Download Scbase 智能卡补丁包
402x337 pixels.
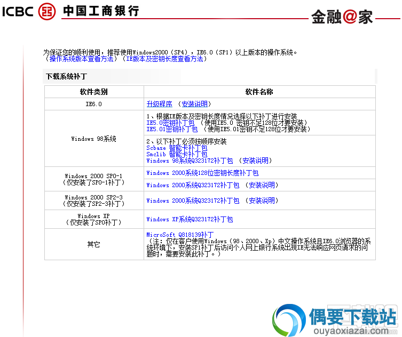coord(177,148)
